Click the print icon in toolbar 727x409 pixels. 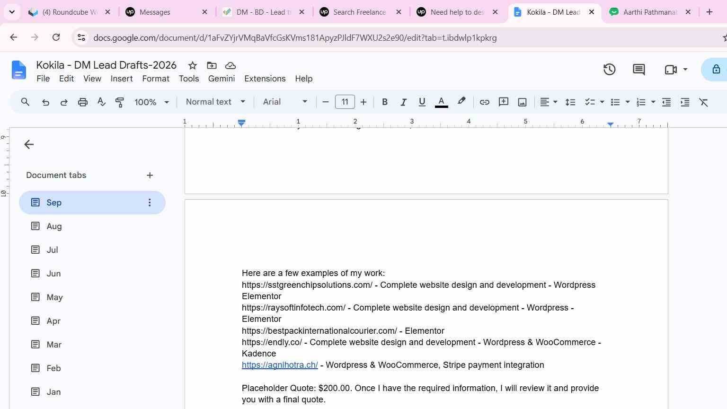(x=83, y=102)
